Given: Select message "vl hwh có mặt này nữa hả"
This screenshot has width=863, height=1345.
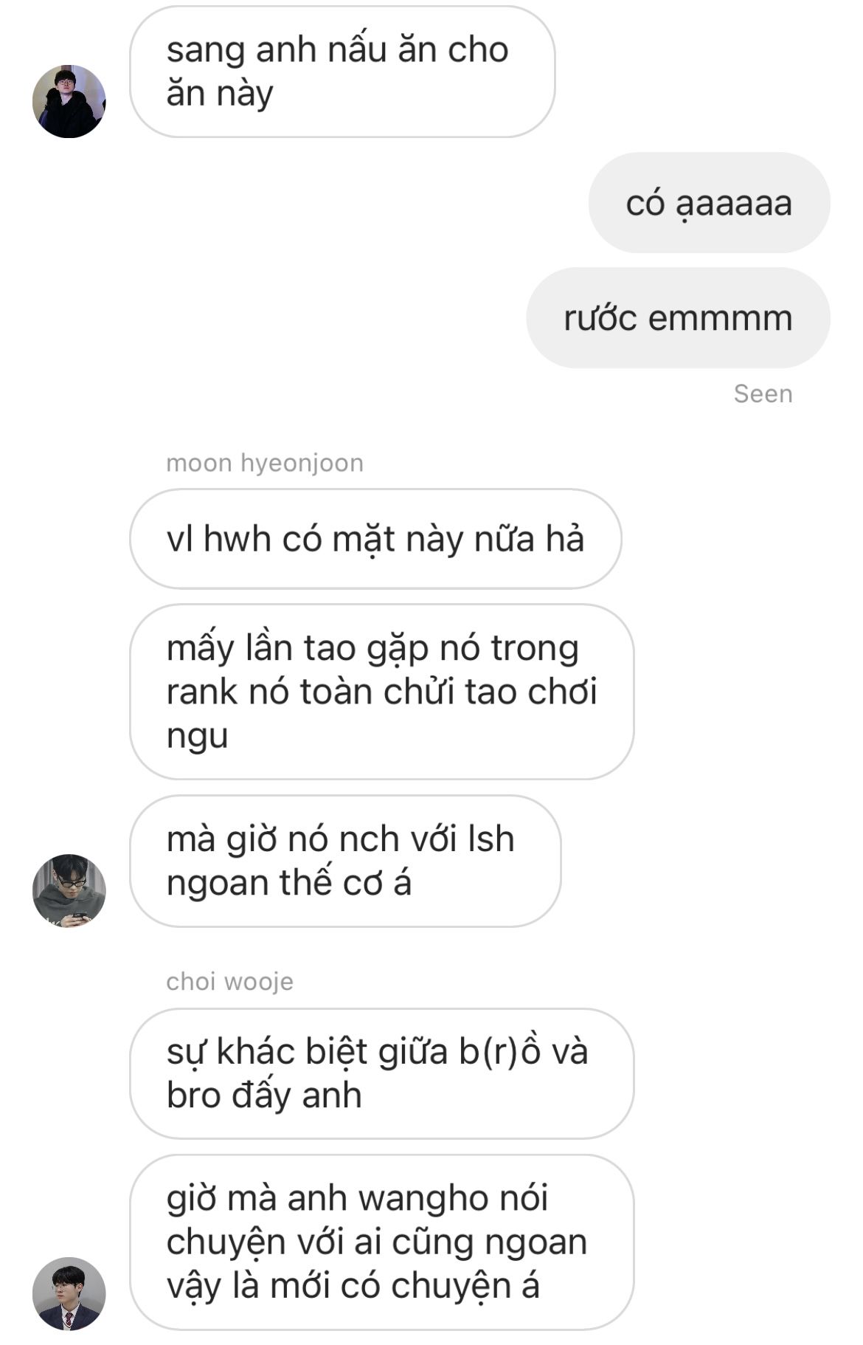Looking at the screenshot, I should 375,539.
